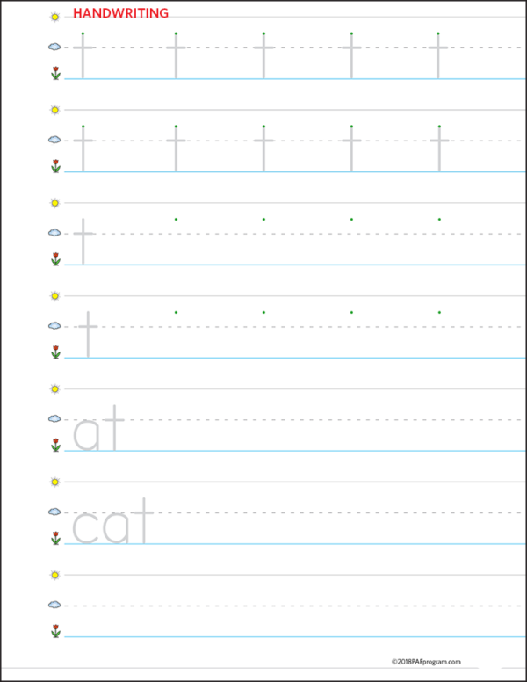Image resolution: width=527 pixels, height=682 pixels.
Task: Click the last green starting dot in the fourth row
Action: pos(439,312)
